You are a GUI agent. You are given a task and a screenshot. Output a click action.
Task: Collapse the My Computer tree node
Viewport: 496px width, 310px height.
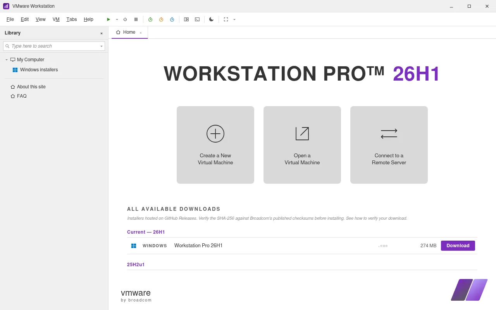(7, 60)
